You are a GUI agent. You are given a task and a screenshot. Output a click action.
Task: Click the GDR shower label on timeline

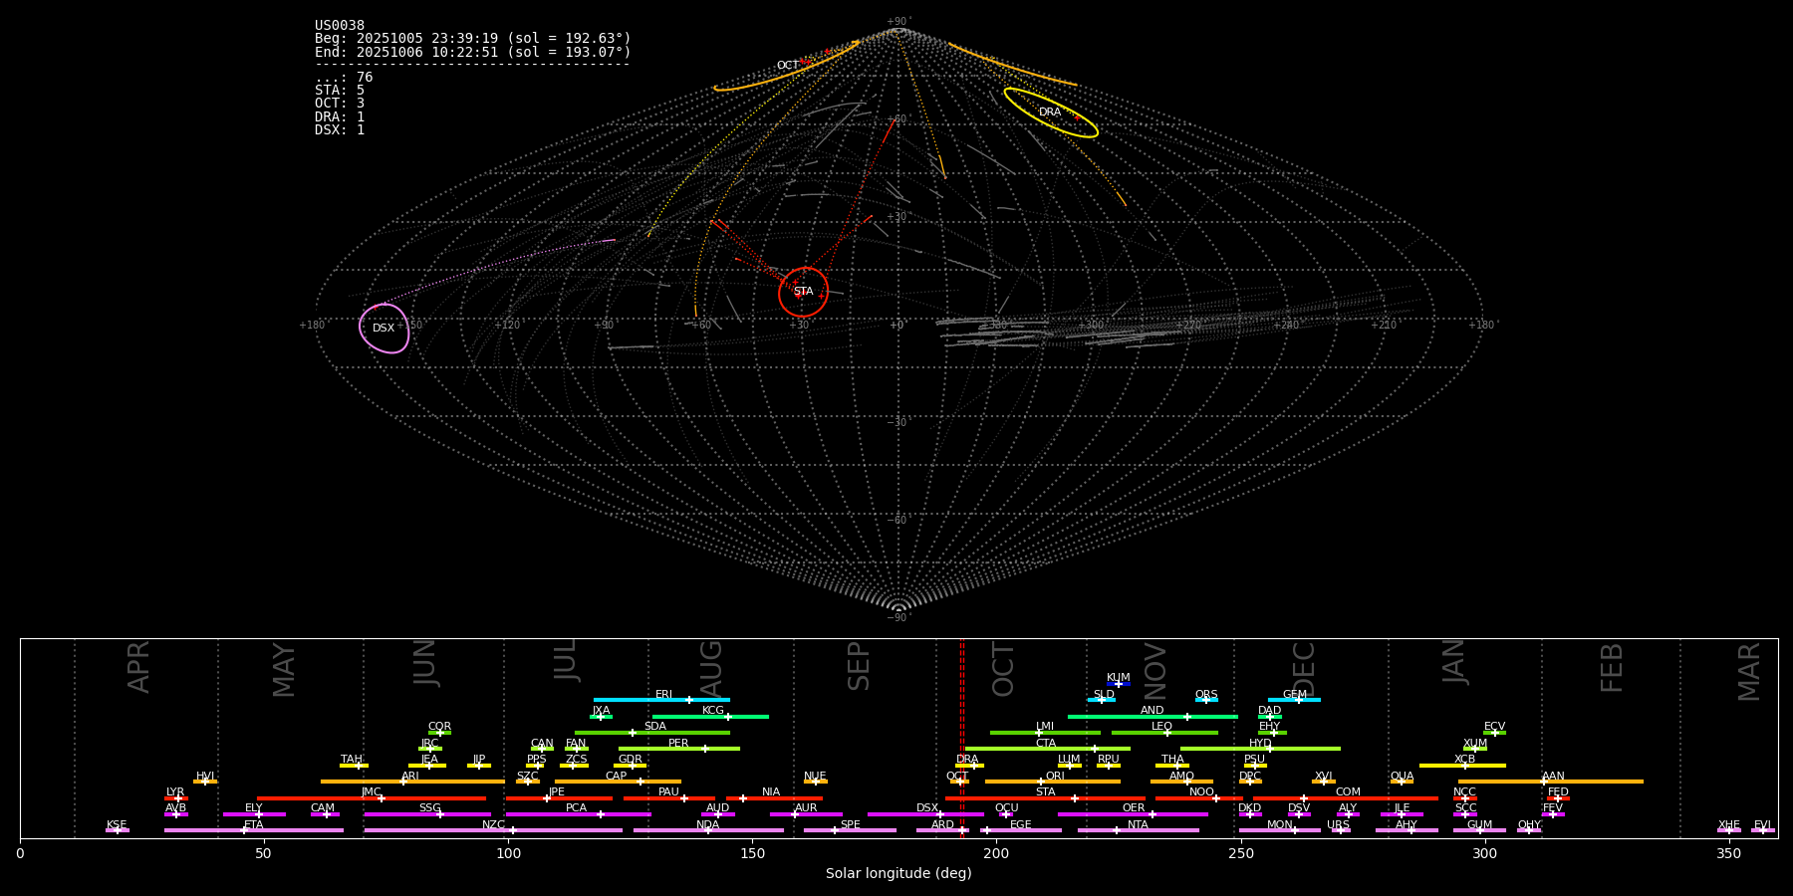[x=631, y=760]
